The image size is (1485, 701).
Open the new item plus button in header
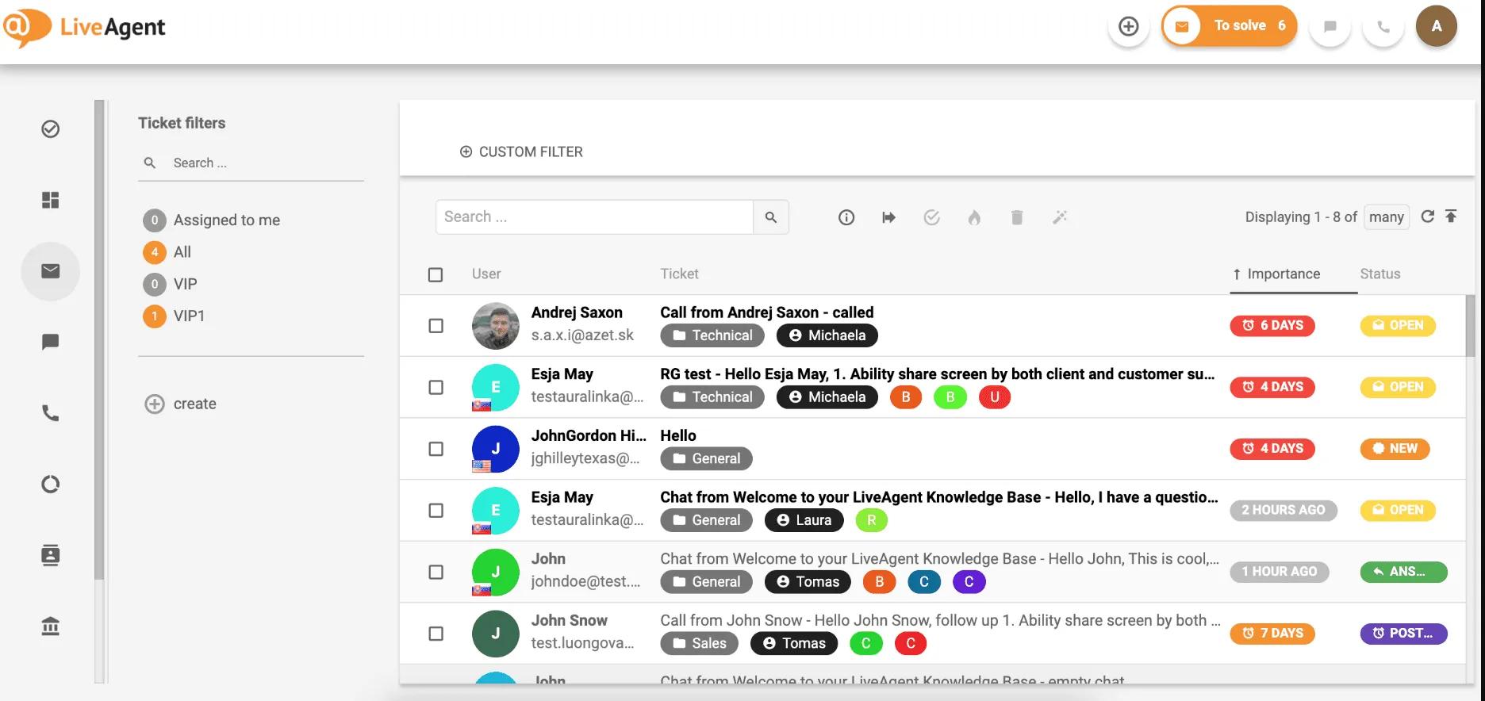click(1128, 26)
